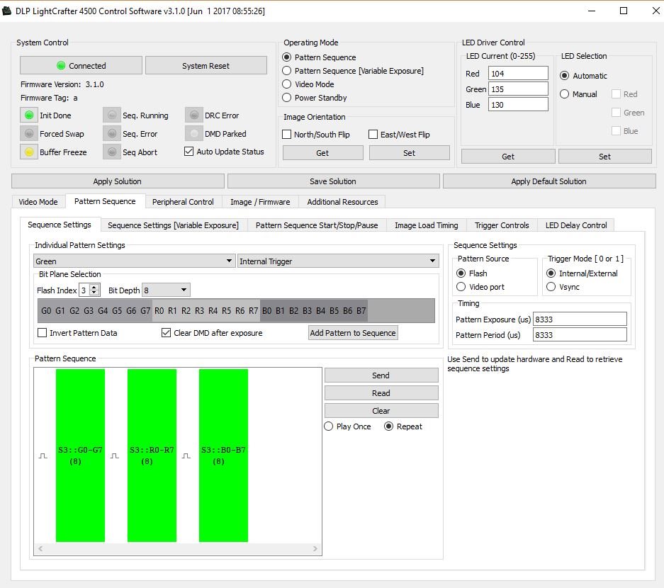Image resolution: width=664 pixels, height=588 pixels.
Task: Open the Trigger Controls tab
Action: [x=502, y=225]
